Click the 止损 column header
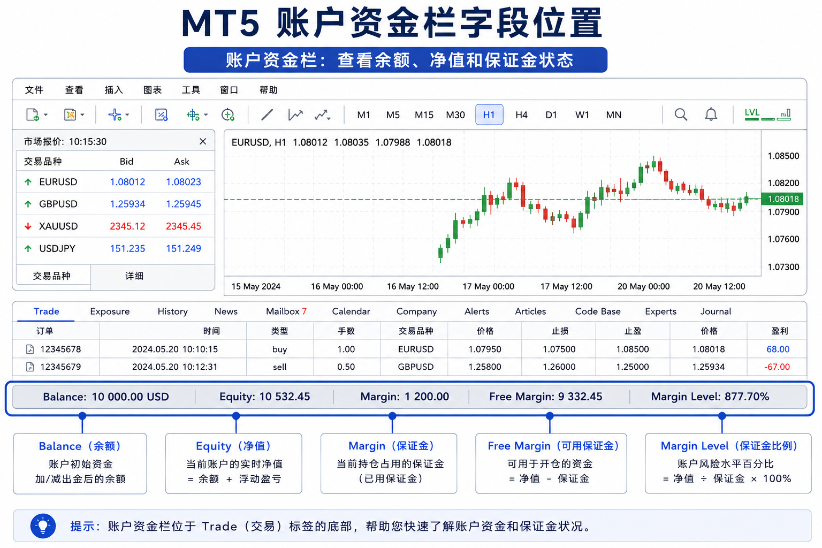 pyautogui.click(x=560, y=331)
